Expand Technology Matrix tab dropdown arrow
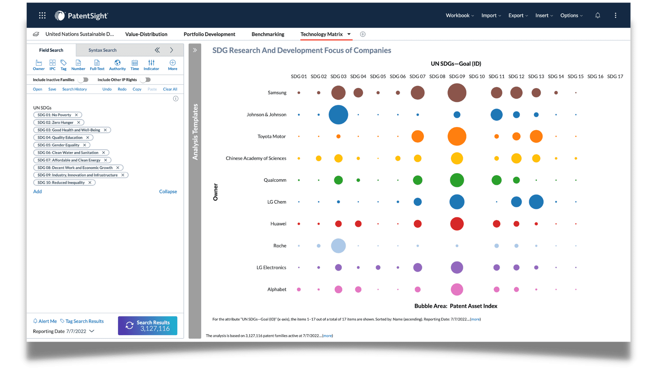Screen dimensions: 657x369 coord(349,34)
